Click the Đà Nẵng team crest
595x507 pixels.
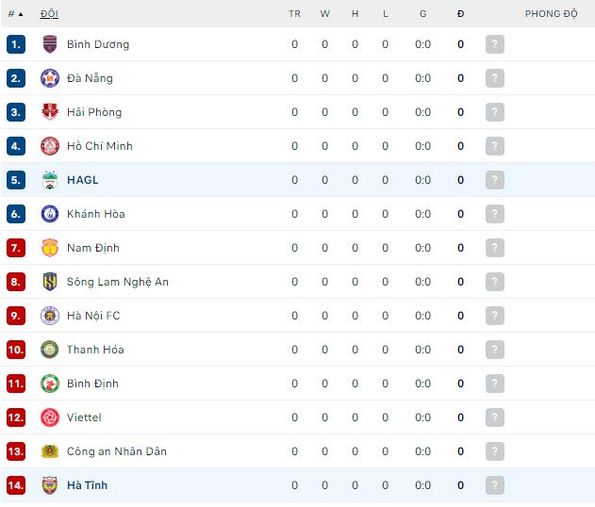coord(50,78)
